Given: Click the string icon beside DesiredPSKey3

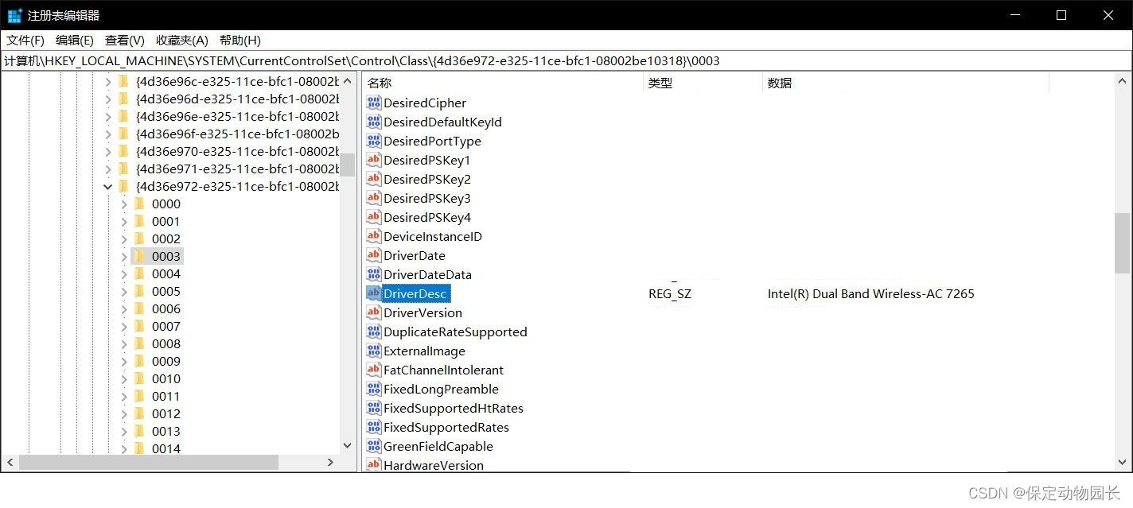Looking at the screenshot, I should (x=374, y=198).
